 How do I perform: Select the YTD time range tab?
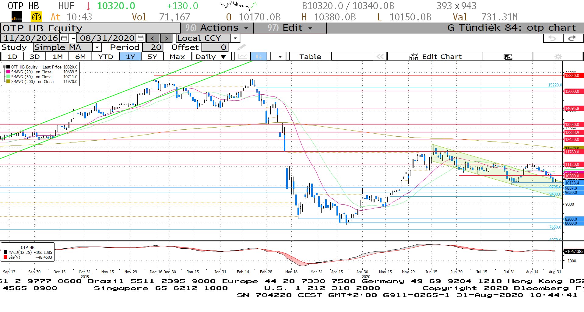pos(106,57)
